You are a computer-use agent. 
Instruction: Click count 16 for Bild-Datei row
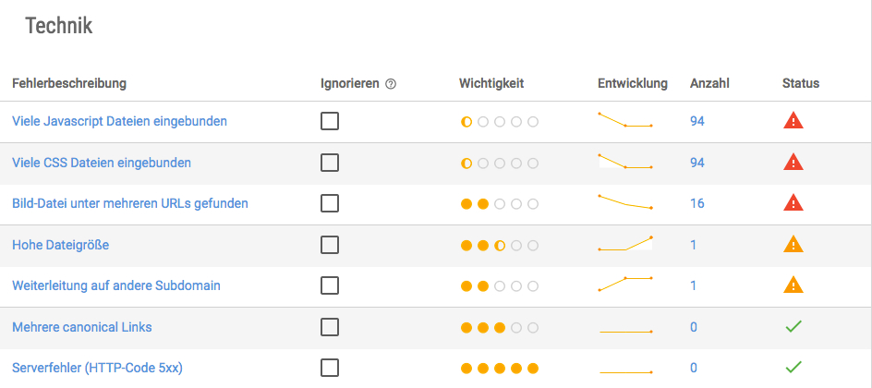tap(696, 203)
